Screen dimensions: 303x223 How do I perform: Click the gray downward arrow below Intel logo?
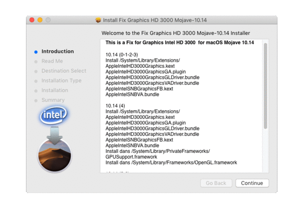55,133
